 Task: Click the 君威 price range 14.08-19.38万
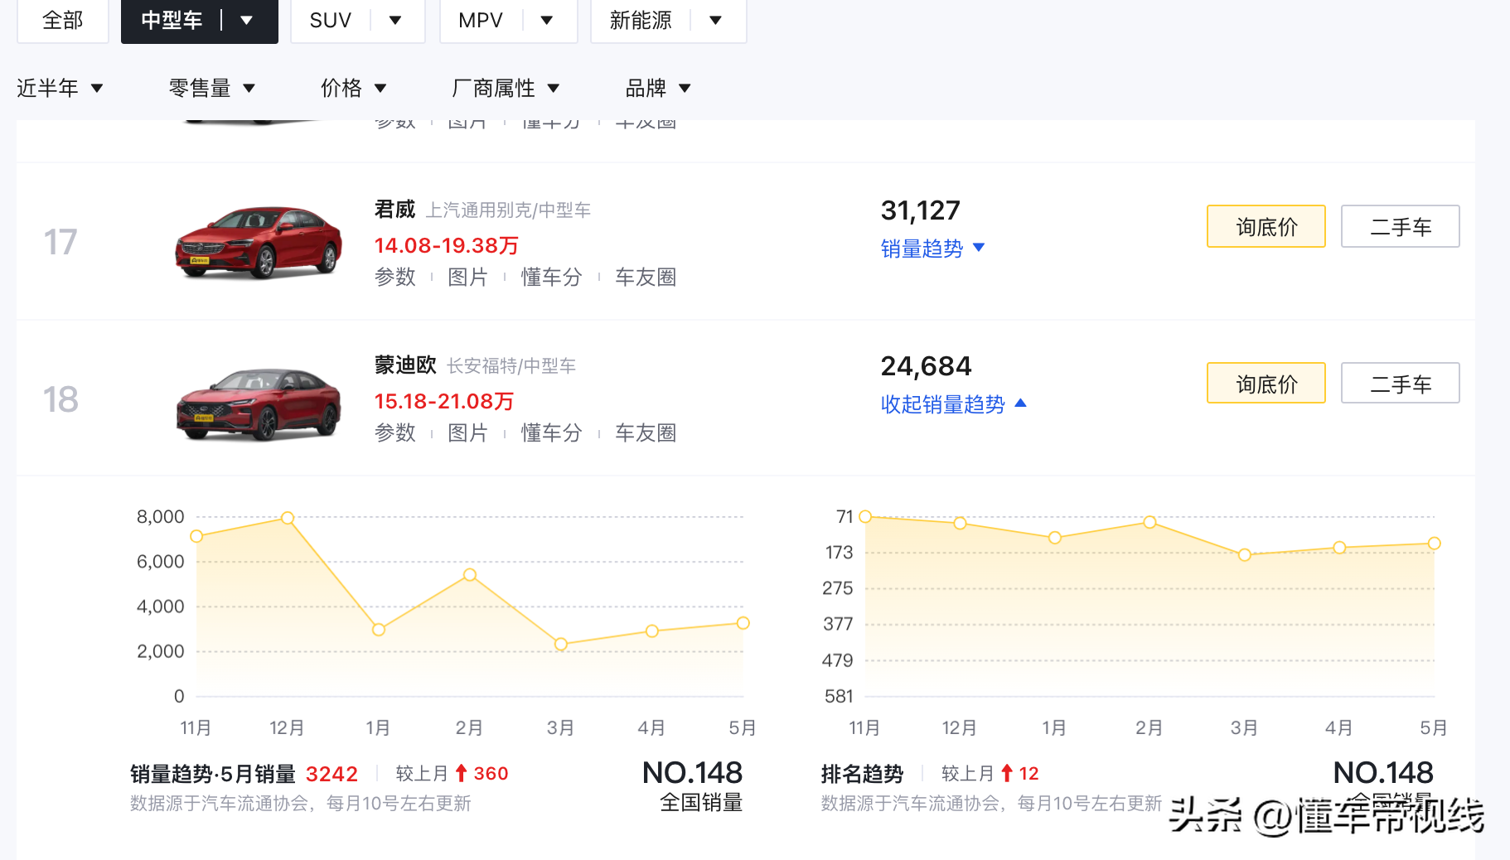click(447, 245)
